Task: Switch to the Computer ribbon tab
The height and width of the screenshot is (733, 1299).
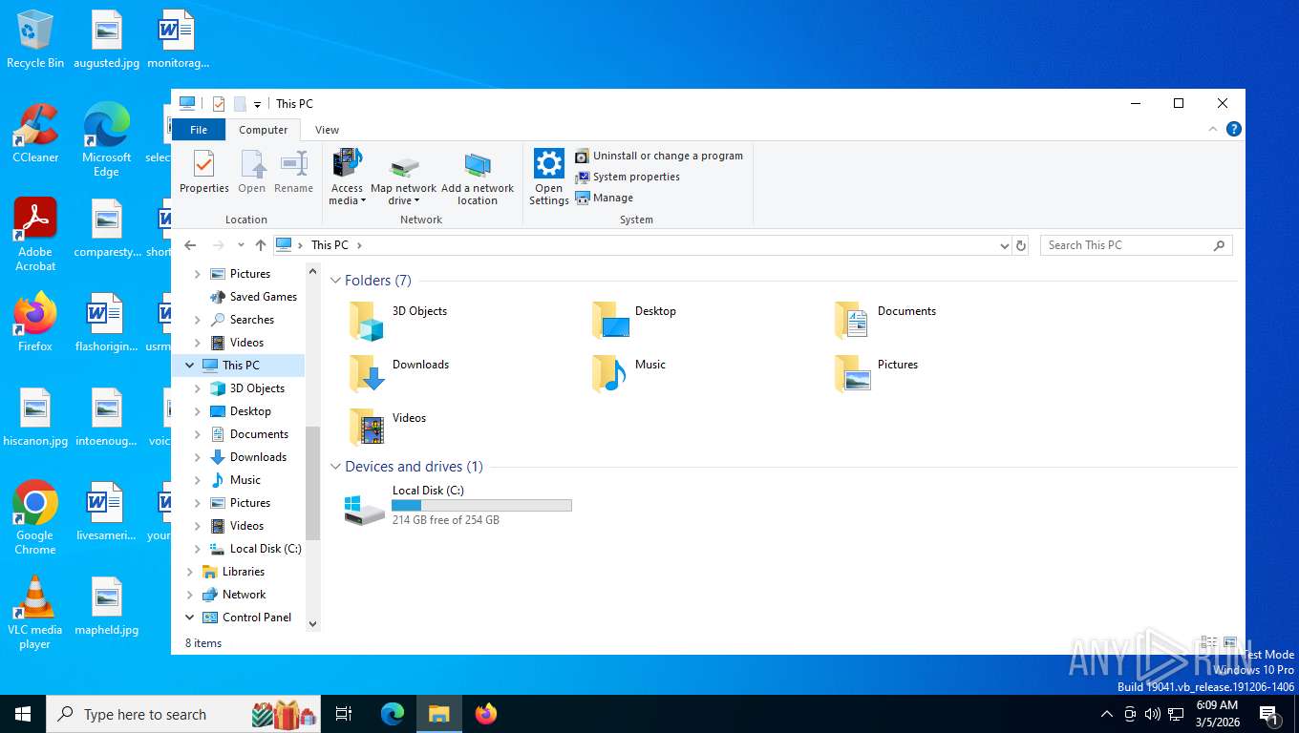Action: (264, 130)
